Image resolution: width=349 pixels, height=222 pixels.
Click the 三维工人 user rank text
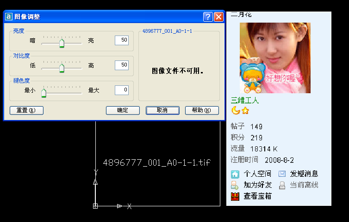pos(244,100)
